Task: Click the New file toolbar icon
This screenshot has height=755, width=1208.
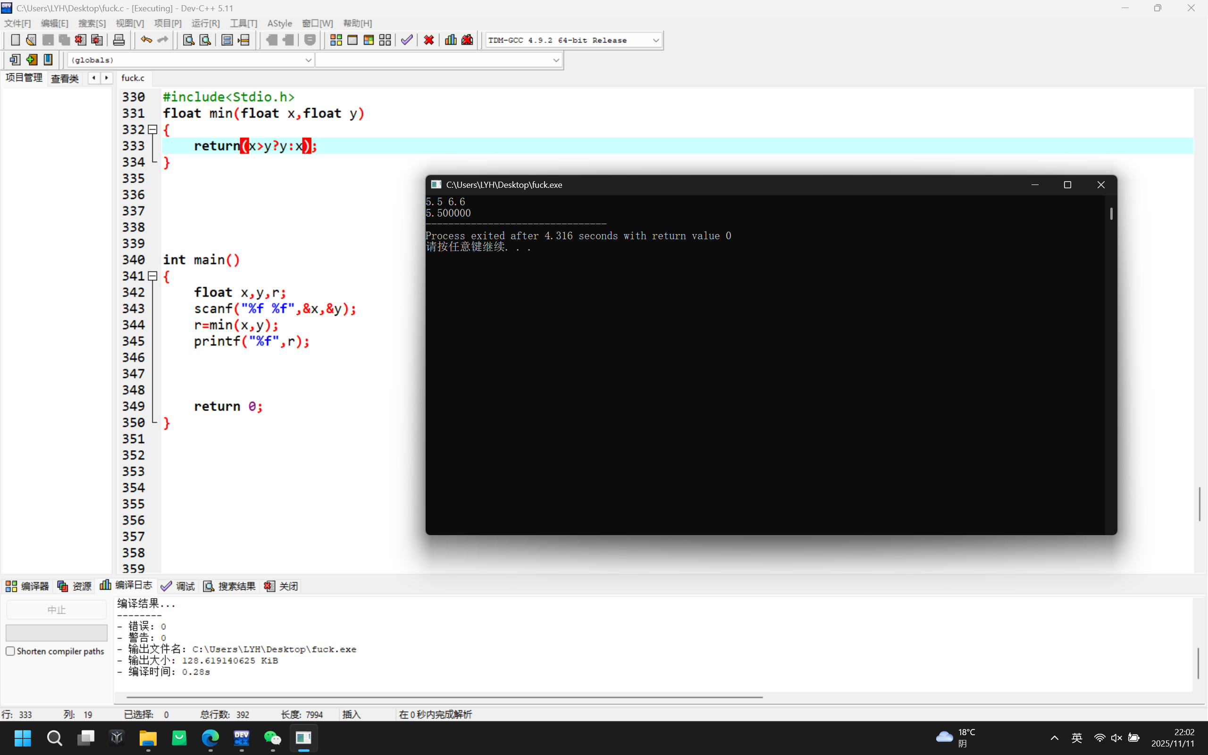Action: click(x=15, y=40)
